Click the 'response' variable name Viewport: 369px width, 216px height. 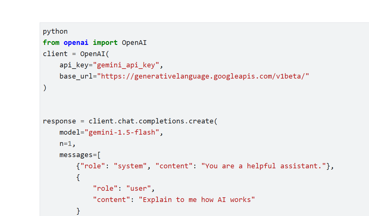tap(59, 121)
